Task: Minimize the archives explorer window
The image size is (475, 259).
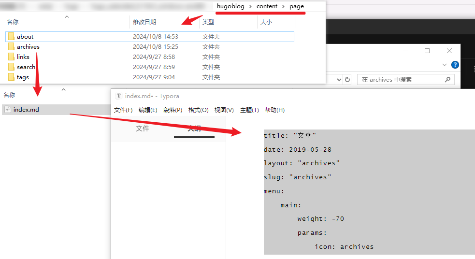Action: point(405,51)
